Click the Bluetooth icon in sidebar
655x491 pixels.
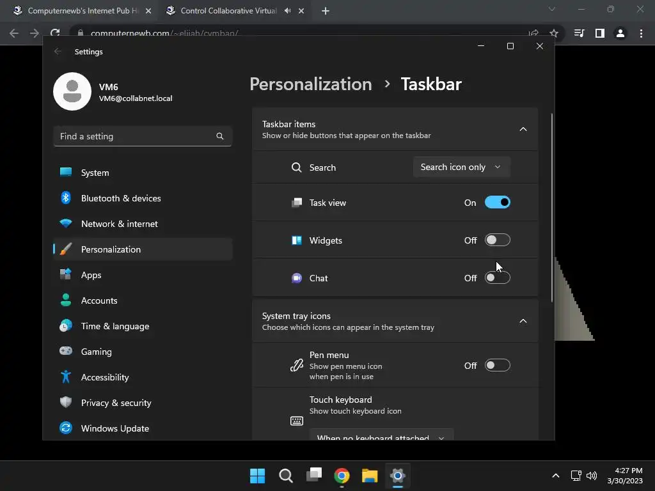click(x=66, y=198)
